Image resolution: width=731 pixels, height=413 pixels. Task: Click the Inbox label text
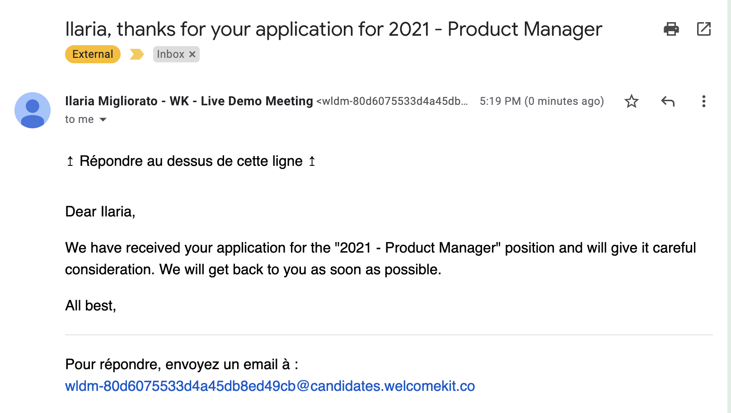(170, 54)
